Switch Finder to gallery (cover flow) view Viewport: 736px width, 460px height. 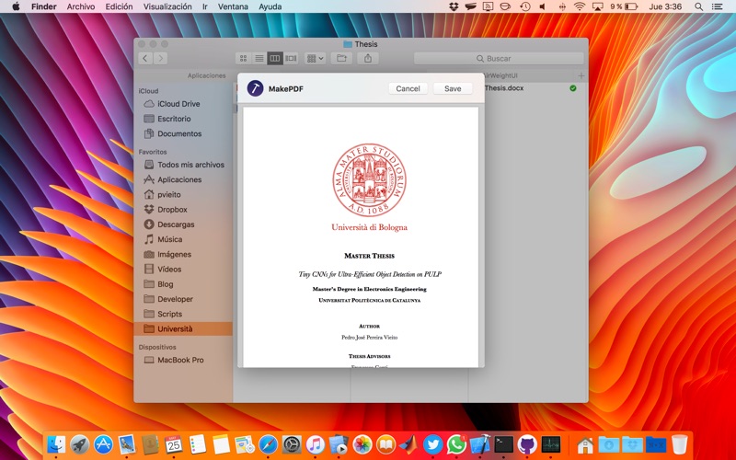point(291,58)
